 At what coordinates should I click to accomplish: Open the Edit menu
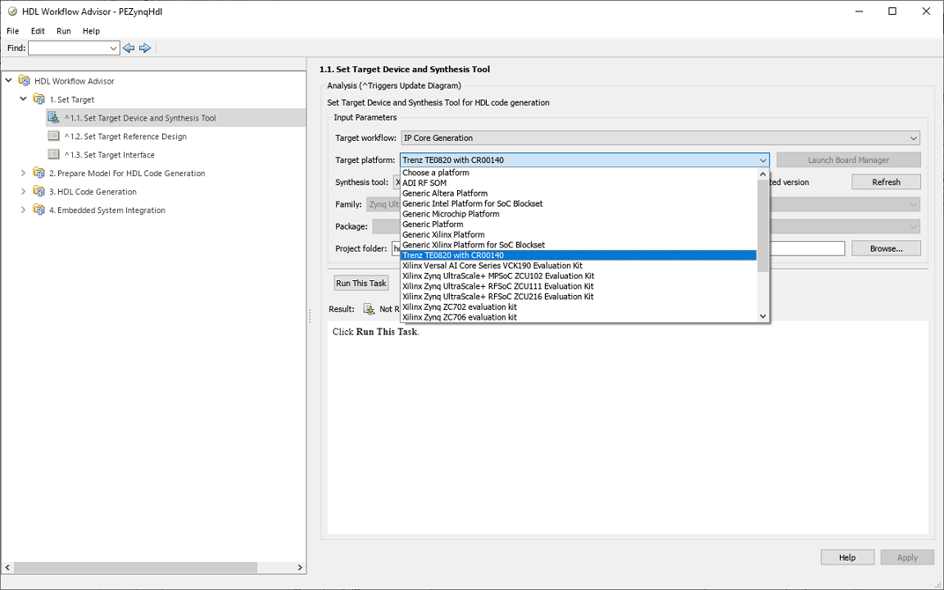pyautogui.click(x=38, y=30)
